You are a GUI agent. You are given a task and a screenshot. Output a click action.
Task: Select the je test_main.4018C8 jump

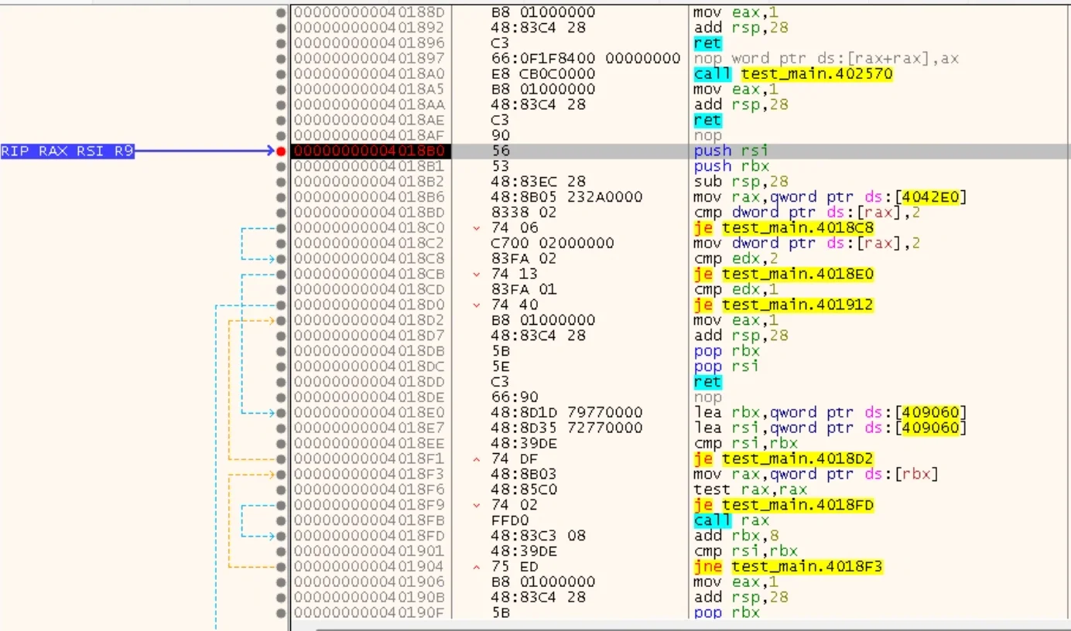[x=783, y=228]
